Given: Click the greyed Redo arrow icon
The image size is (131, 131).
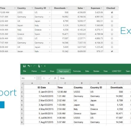Looking at the screenshot, I should [34, 66].
